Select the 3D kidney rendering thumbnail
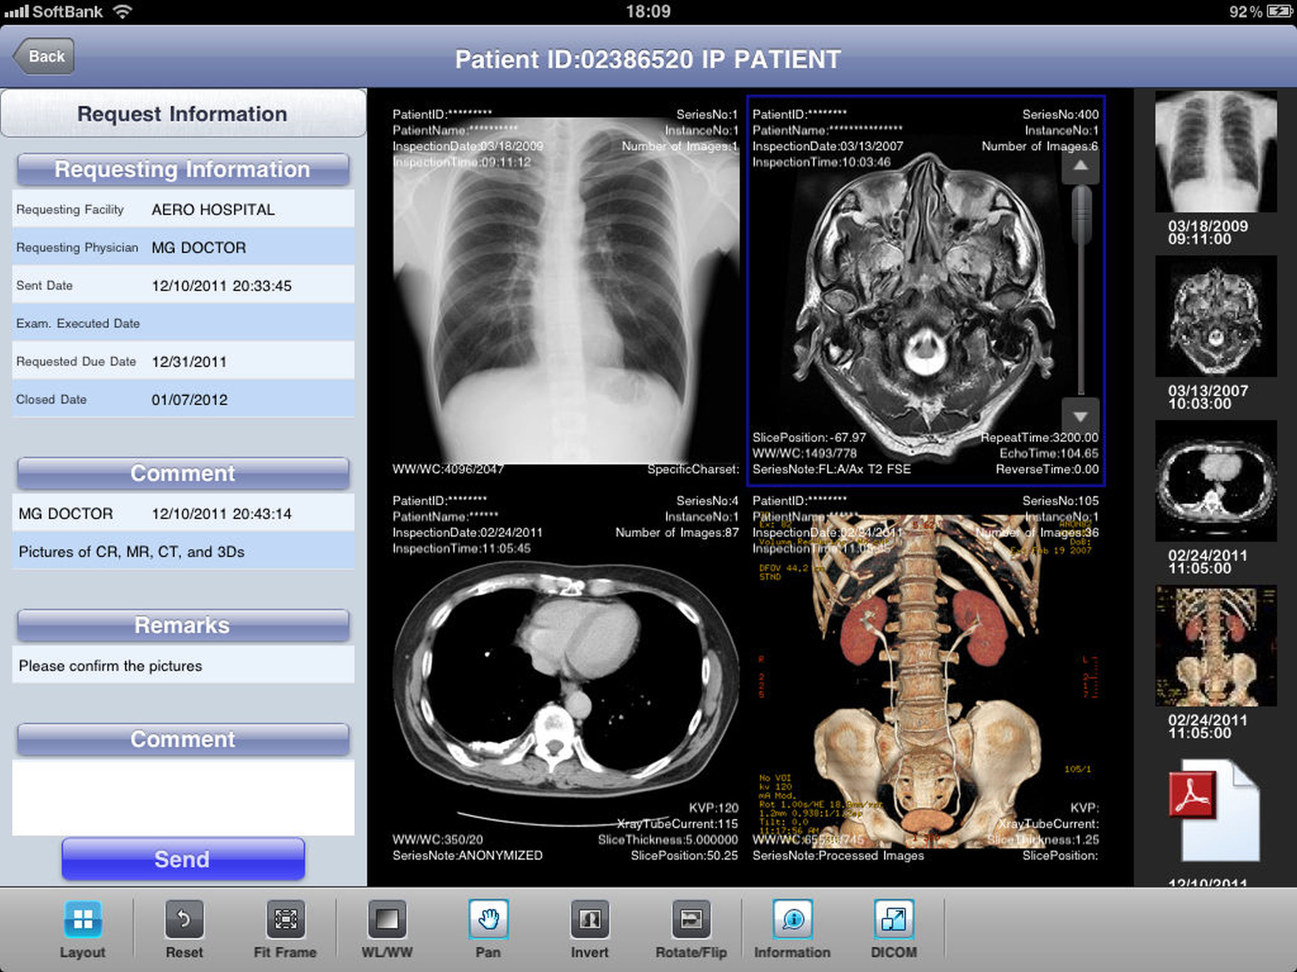1297x972 pixels. (x=1215, y=645)
